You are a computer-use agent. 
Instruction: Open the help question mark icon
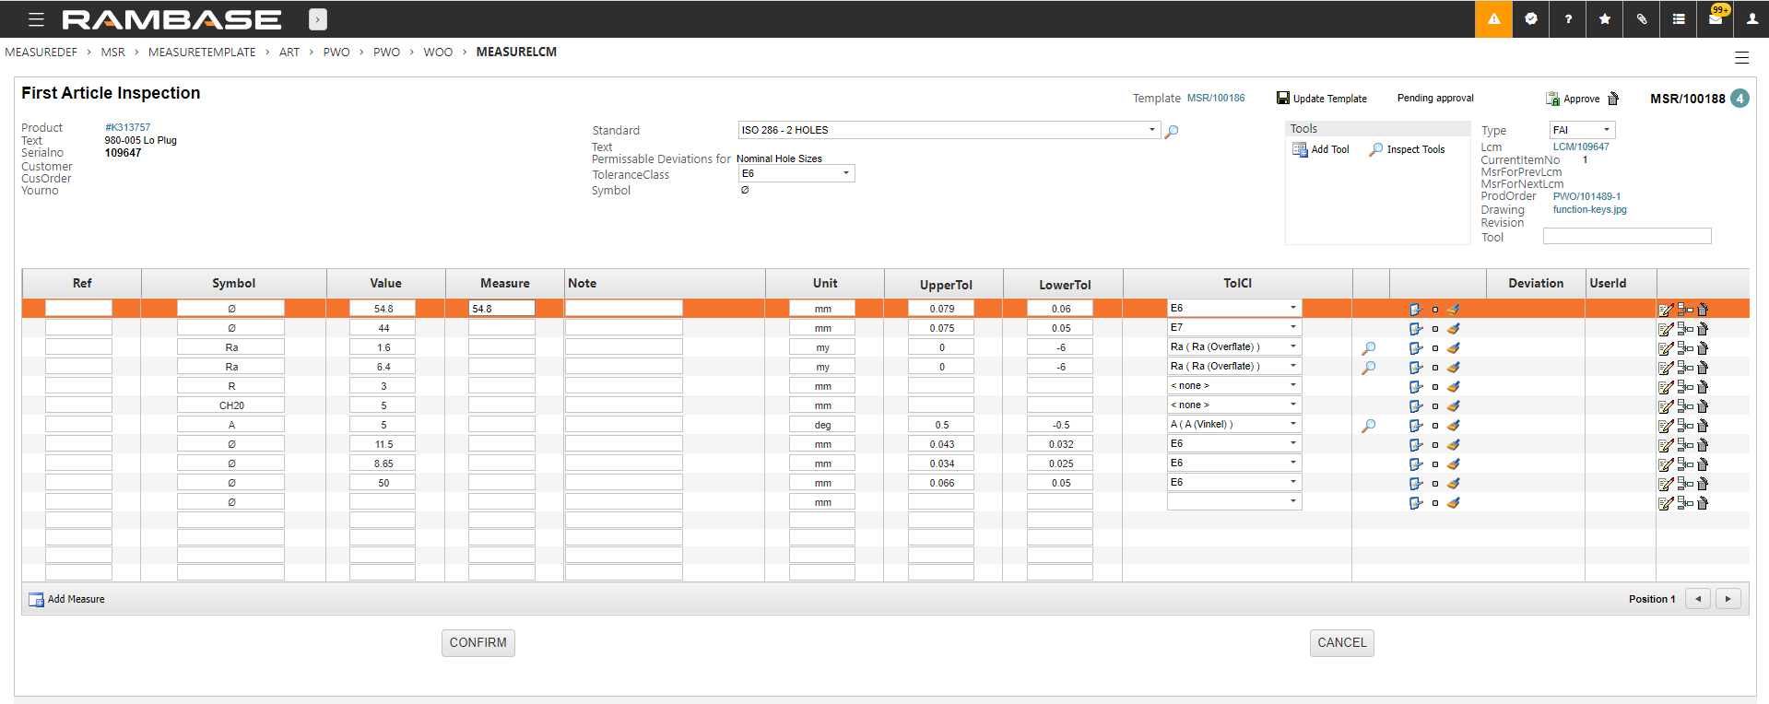(1568, 19)
